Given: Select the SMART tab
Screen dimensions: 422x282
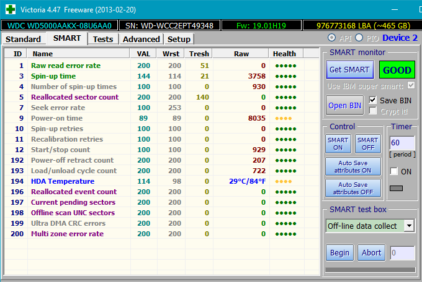Looking at the screenshot, I should tap(67, 38).
